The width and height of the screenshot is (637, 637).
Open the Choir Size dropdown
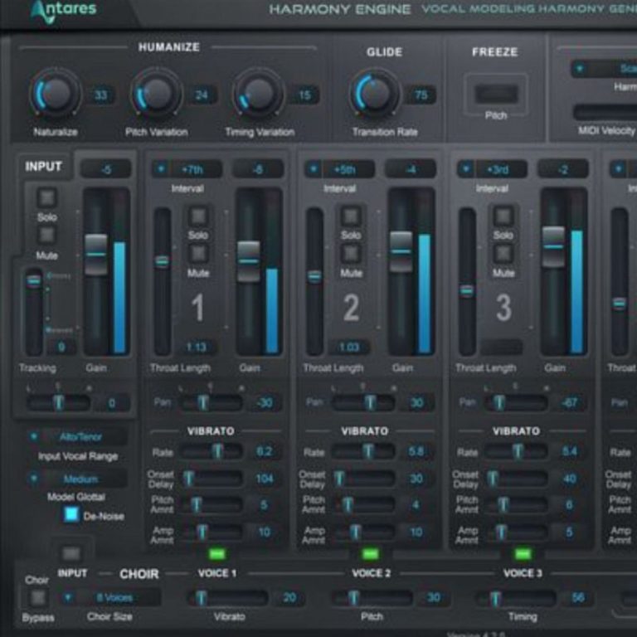point(110,597)
